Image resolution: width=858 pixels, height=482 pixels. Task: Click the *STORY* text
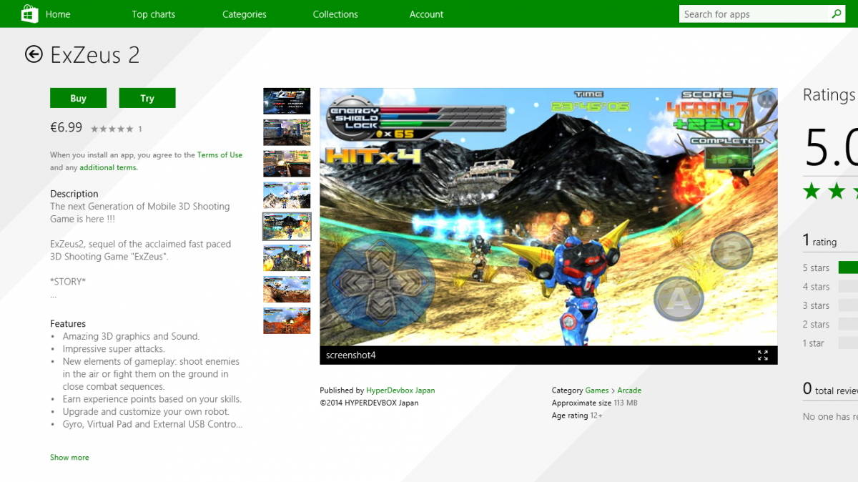point(68,282)
